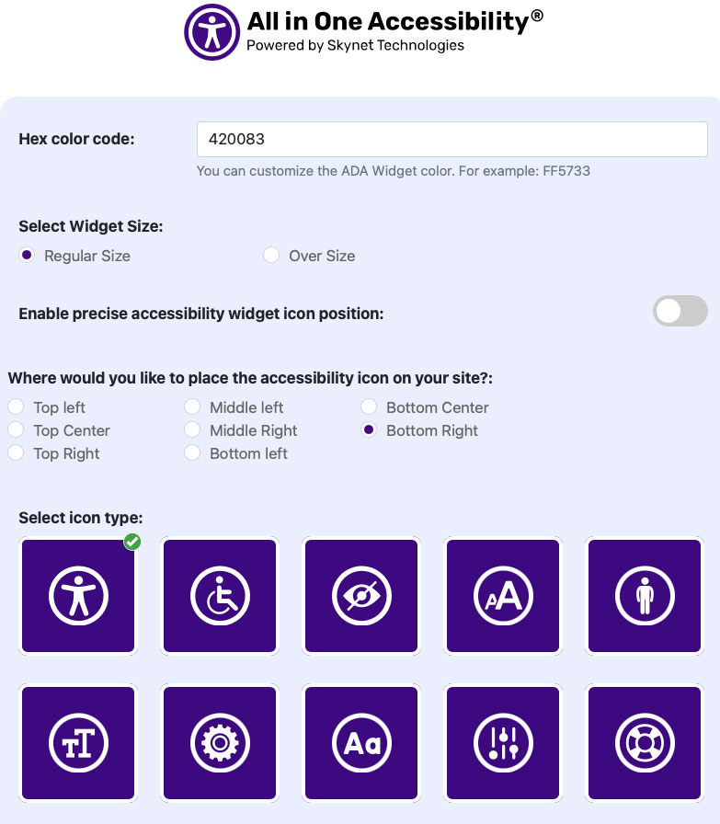Choose the wheelchair accessibility icon

tap(219, 595)
